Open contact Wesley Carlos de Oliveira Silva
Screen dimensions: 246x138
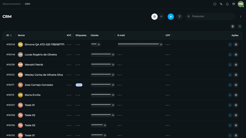[44, 75]
